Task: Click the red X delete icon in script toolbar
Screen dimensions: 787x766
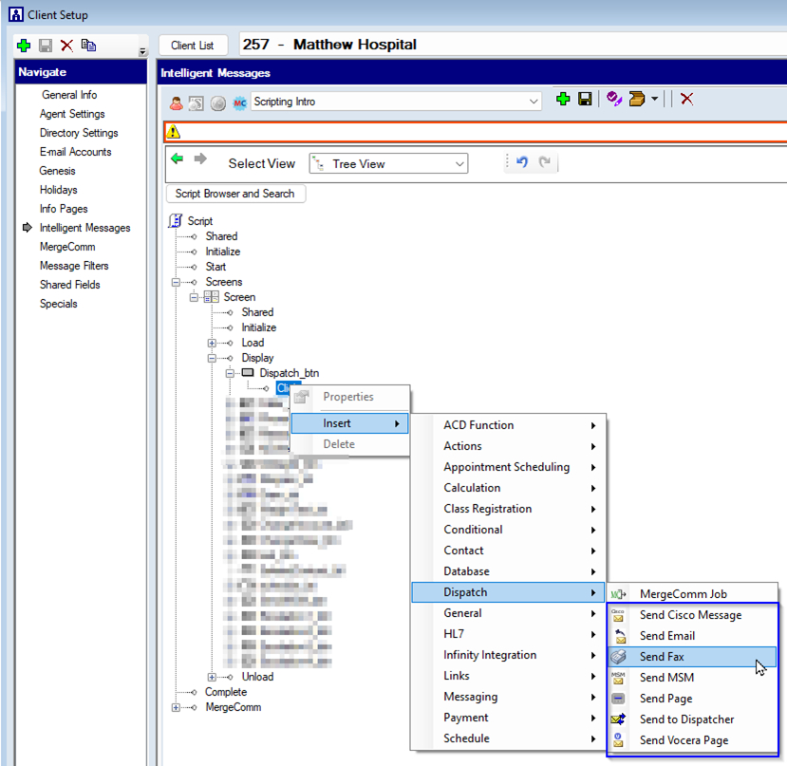Action: (686, 100)
